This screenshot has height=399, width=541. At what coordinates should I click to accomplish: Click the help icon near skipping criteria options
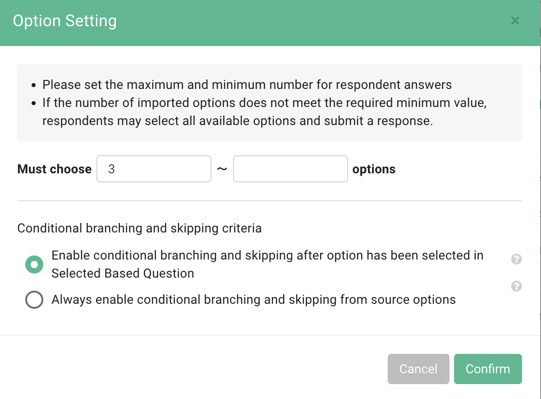tap(516, 286)
